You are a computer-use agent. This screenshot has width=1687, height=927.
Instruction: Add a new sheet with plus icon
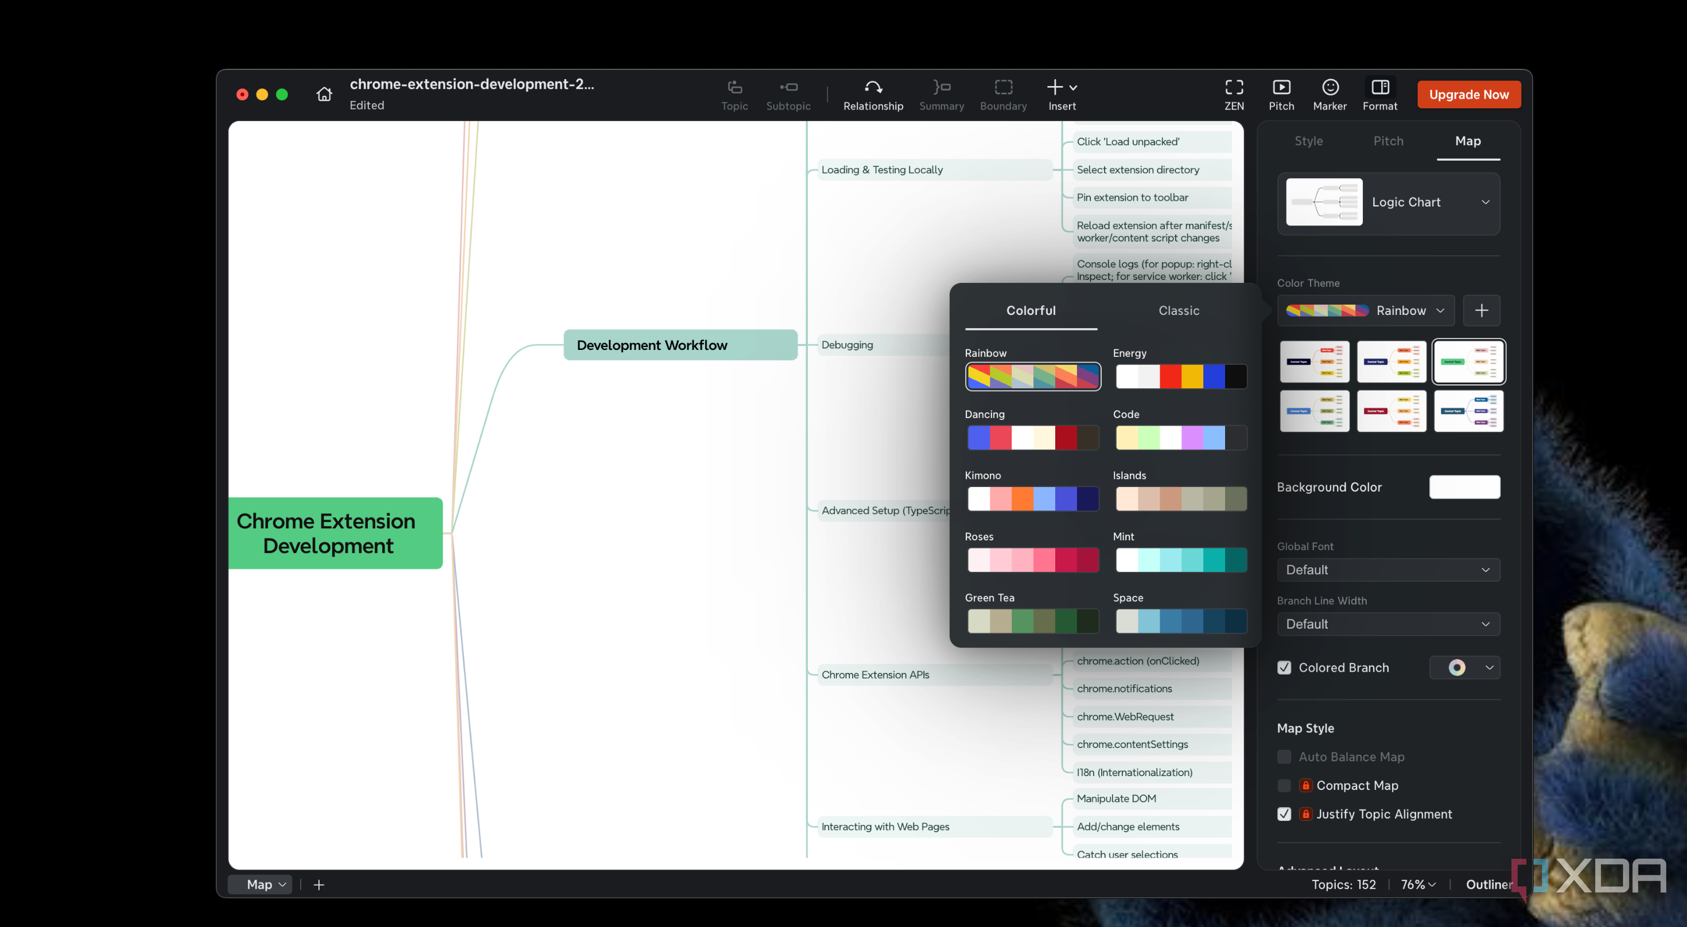pos(319,885)
